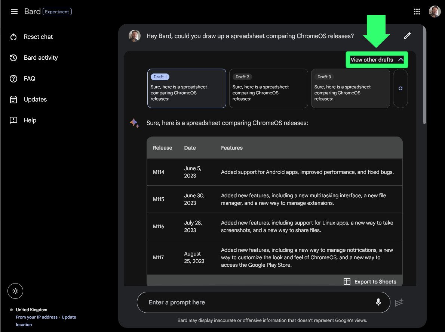Edit the prompt with pencil icon

[x=407, y=36]
